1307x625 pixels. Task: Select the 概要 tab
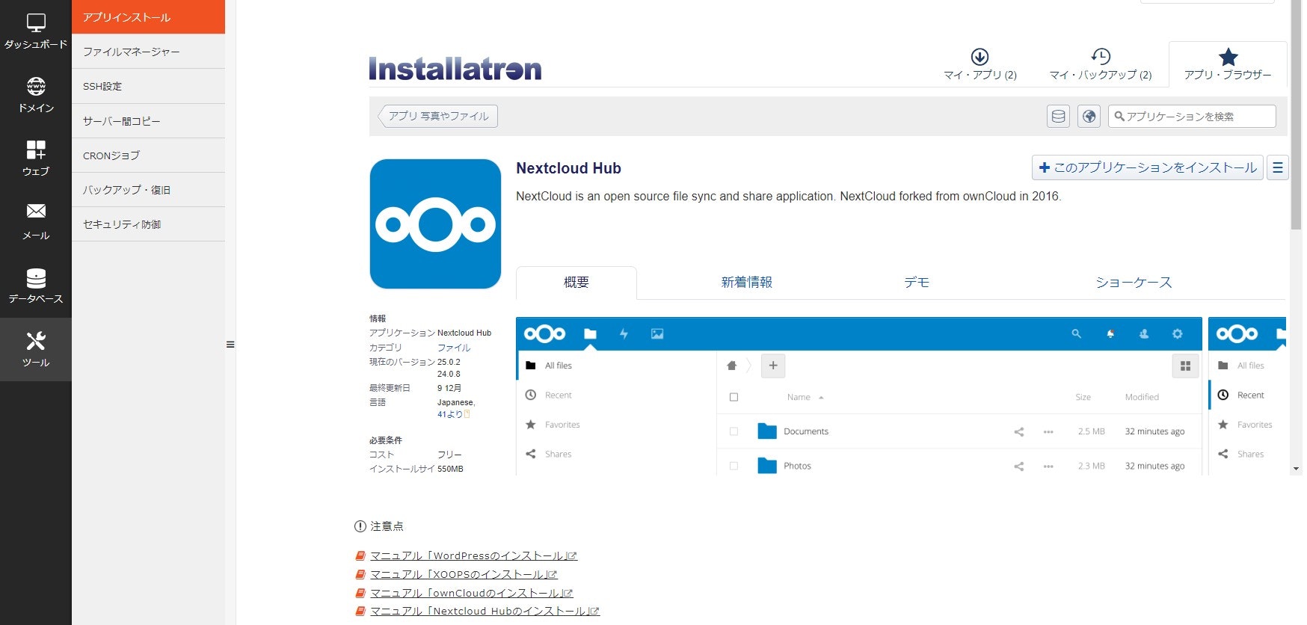pos(576,283)
